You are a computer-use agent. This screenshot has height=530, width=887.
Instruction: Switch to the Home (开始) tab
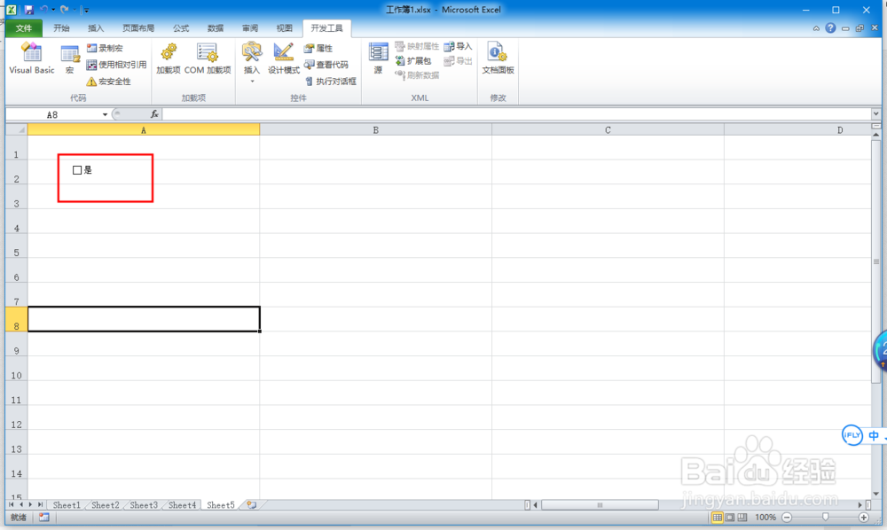pyautogui.click(x=61, y=28)
